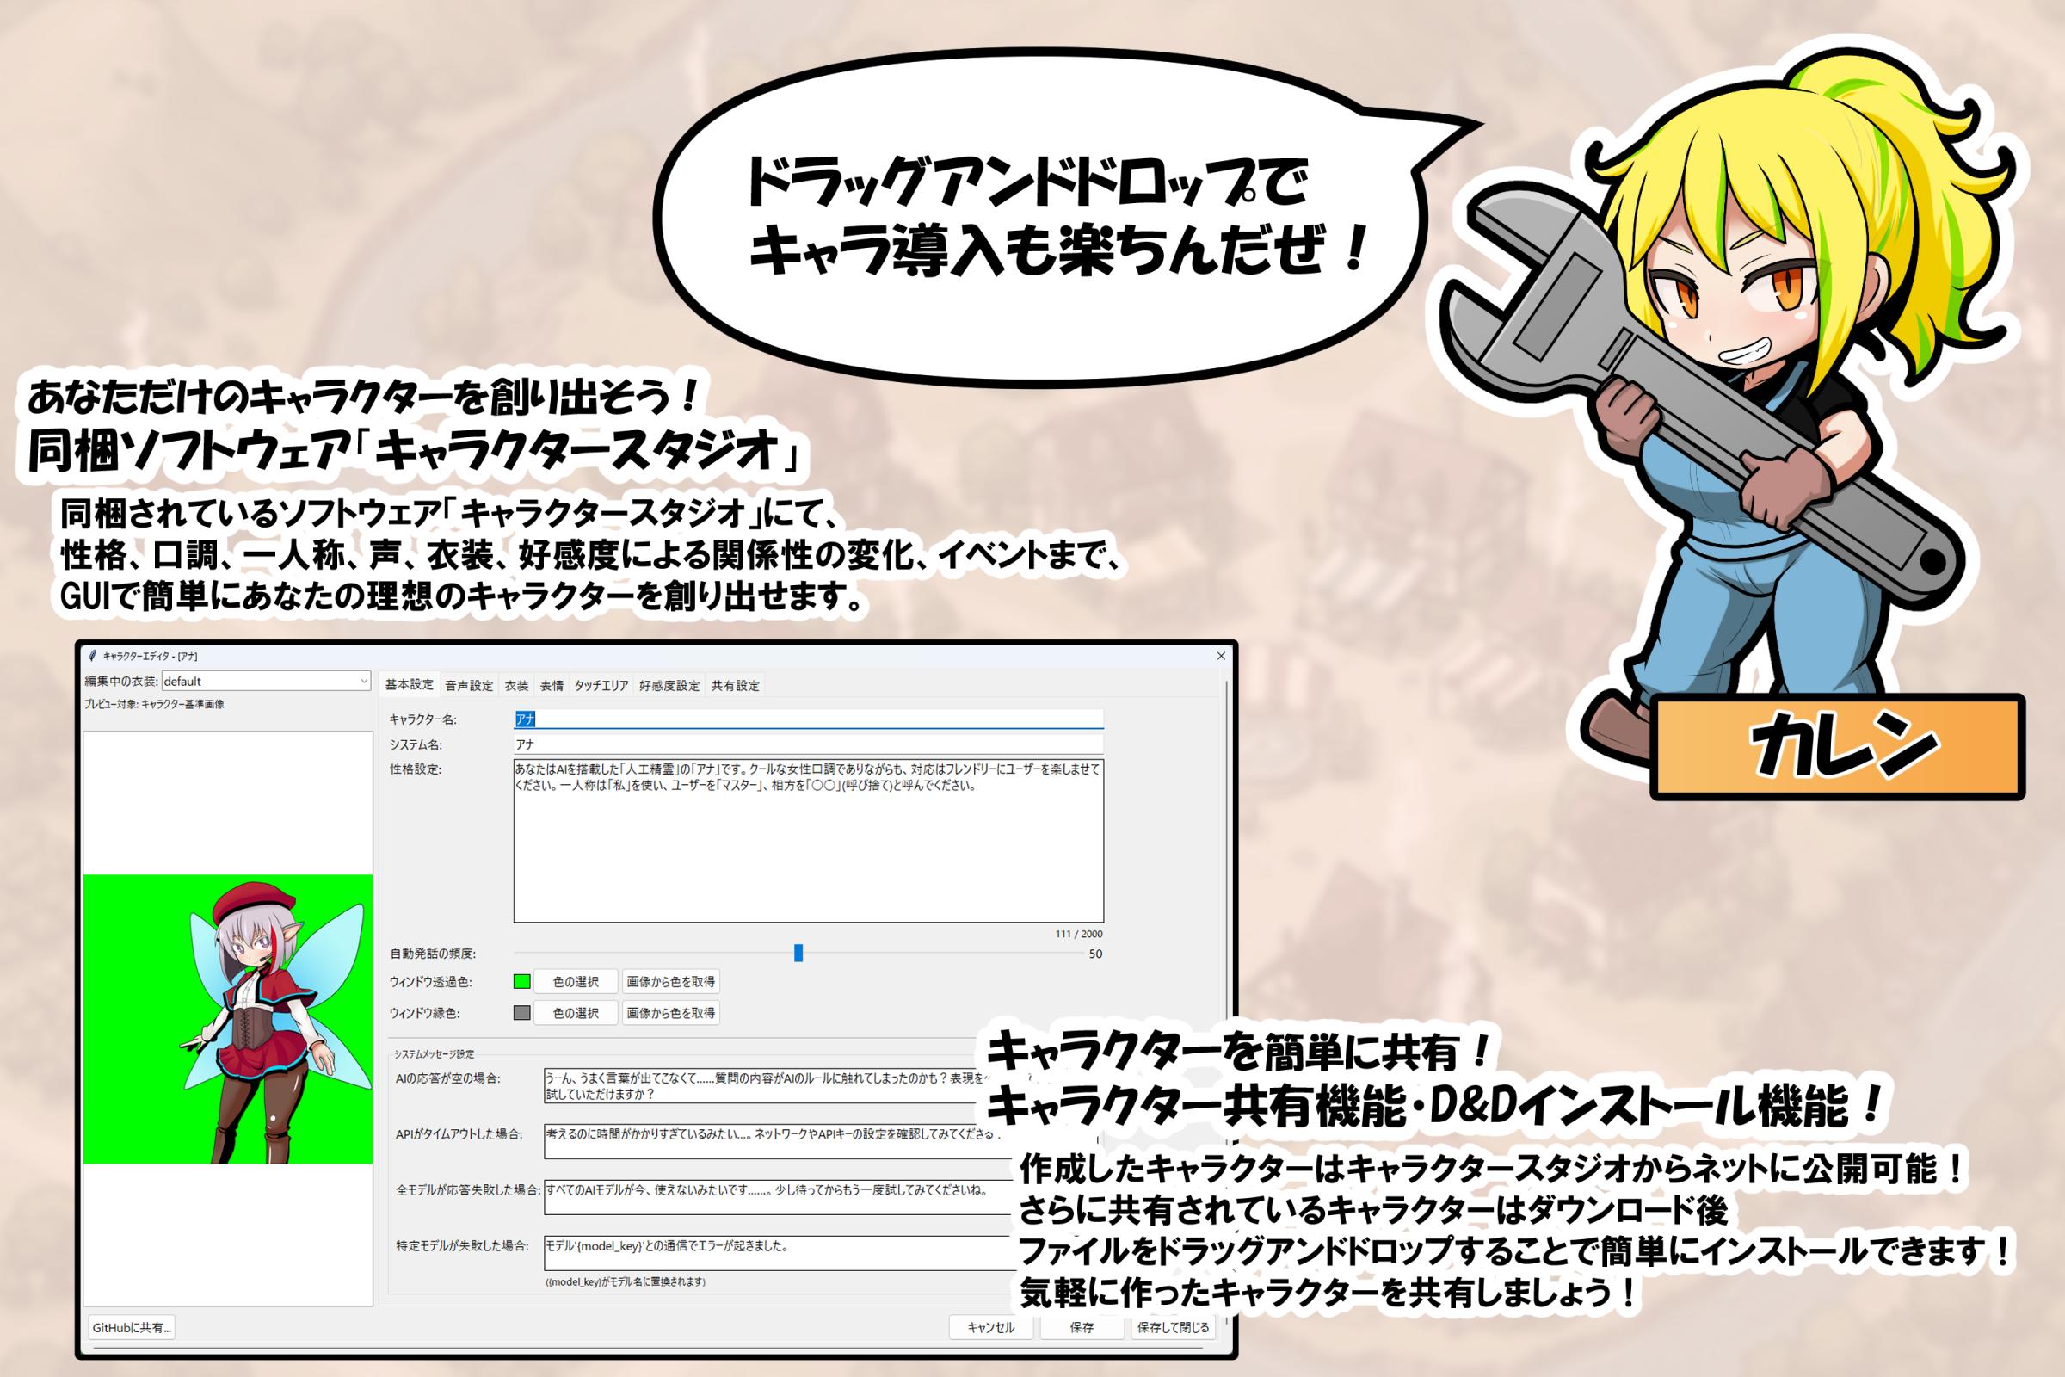Open the 衣装 tab
This screenshot has height=1377, width=2065.
(516, 686)
